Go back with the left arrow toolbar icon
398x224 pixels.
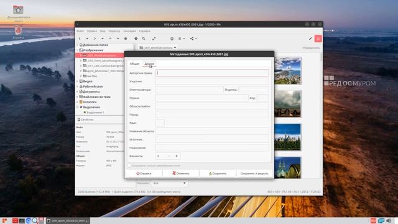80,39
